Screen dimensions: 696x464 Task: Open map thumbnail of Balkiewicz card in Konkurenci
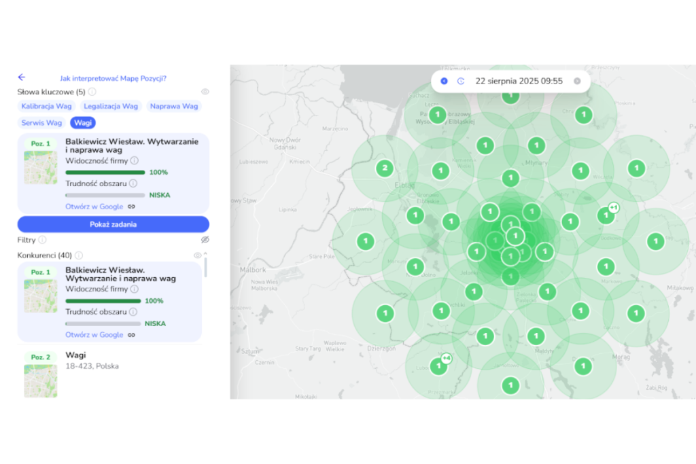[x=40, y=296]
